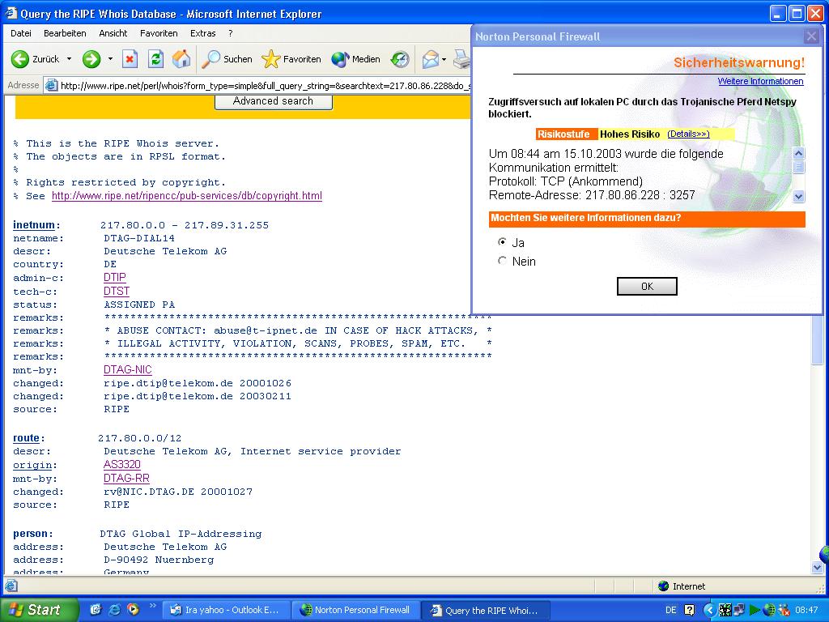Expand hidden quick launch items chevron
The height and width of the screenshot is (622, 829).
153,606
